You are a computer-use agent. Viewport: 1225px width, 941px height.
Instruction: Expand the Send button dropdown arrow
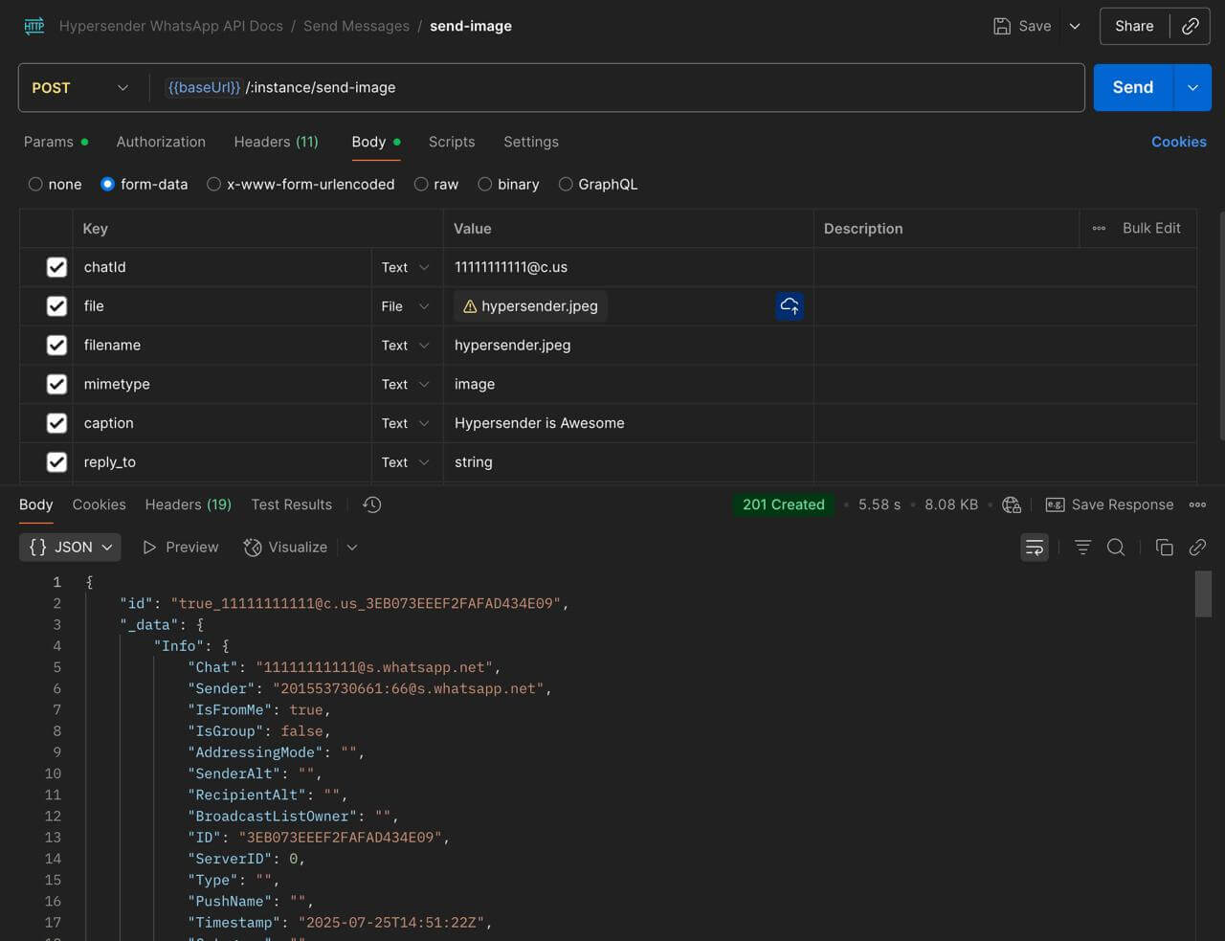pos(1192,87)
